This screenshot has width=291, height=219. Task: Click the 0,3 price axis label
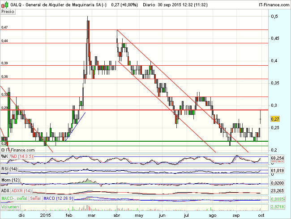274,105
